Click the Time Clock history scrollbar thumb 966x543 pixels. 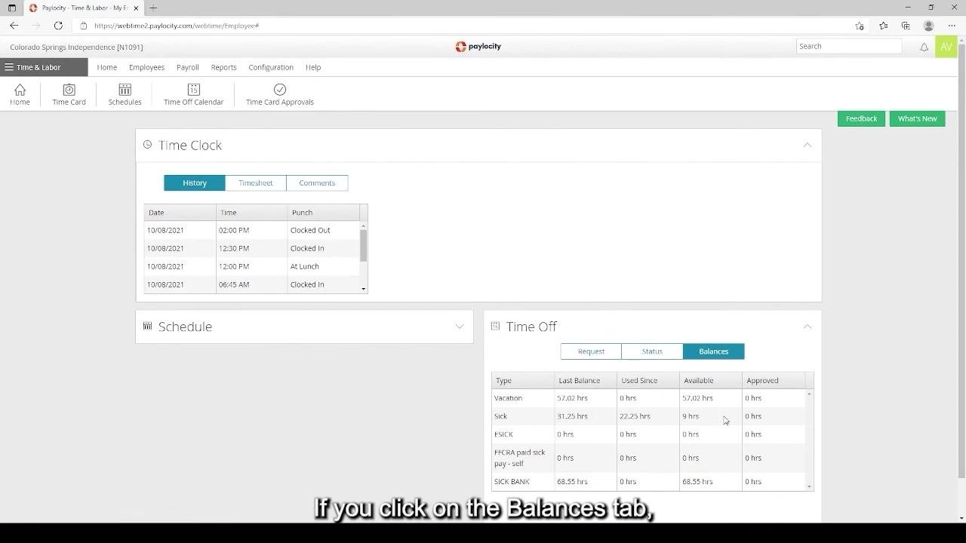(364, 245)
